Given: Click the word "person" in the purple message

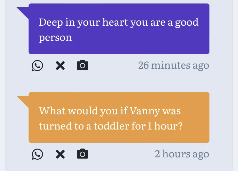Looking at the screenshot, I should coord(55,38).
